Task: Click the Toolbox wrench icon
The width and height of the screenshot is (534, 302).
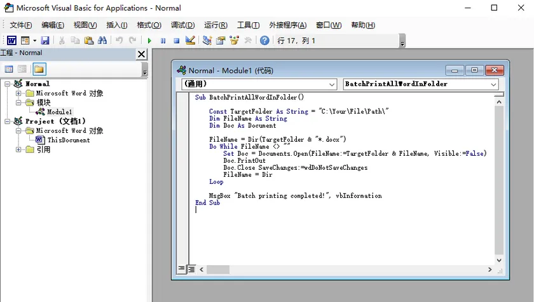Action: [x=248, y=41]
